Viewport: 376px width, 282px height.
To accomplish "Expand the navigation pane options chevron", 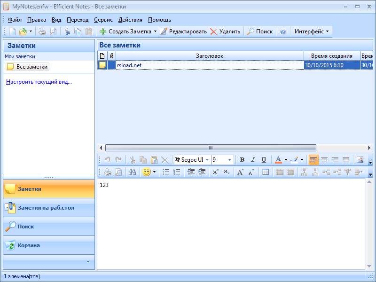I will point(88,262).
